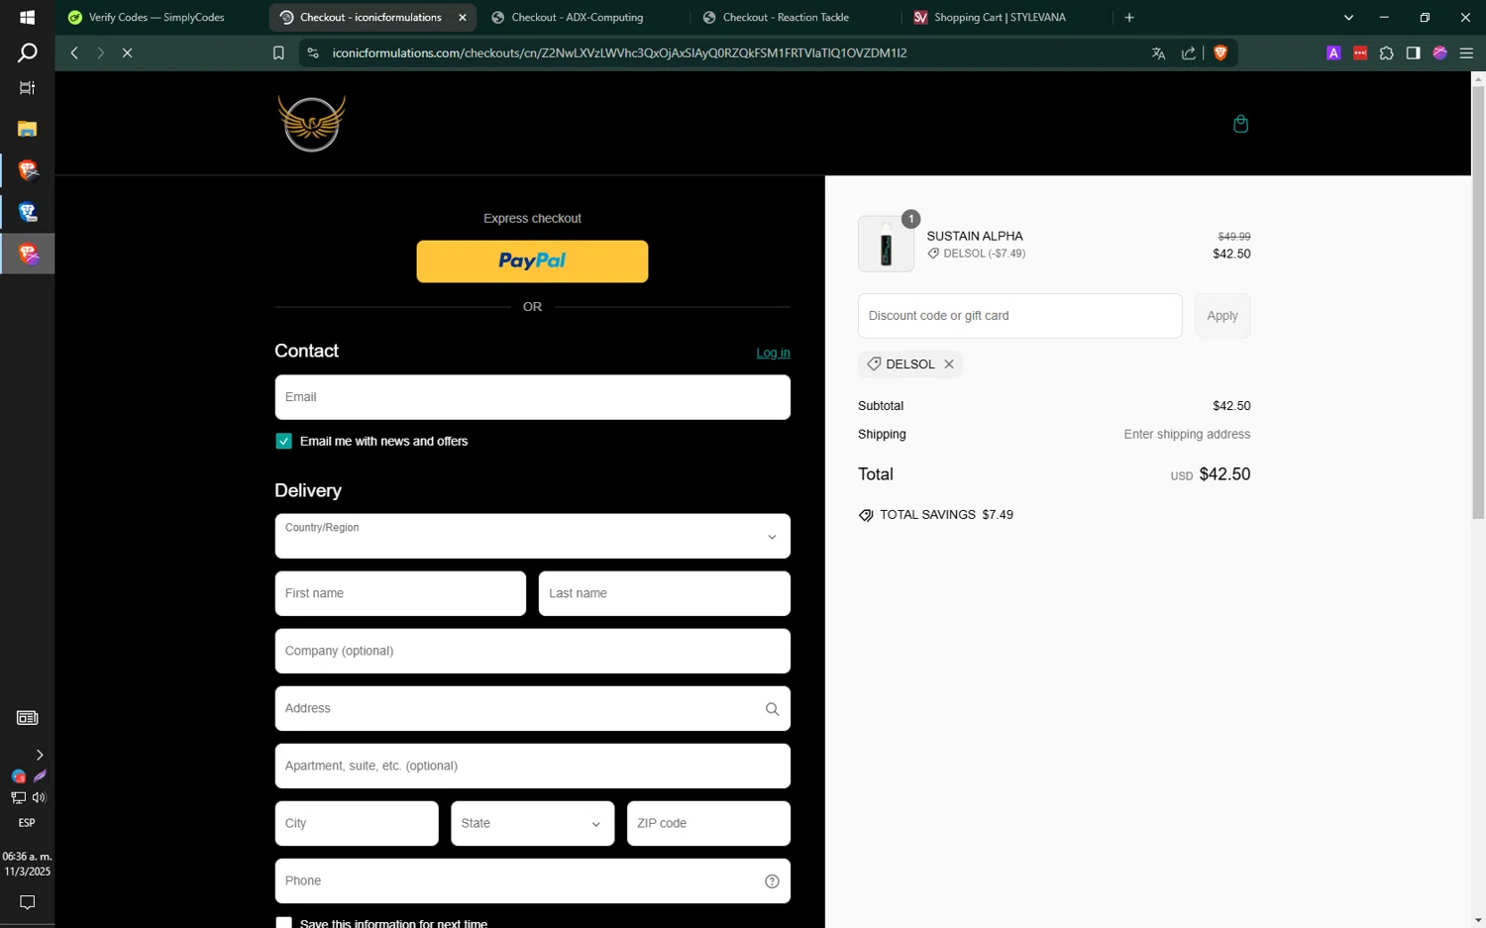Screen dimensions: 1486x928
Task: Click the translate page icon
Action: click(x=1158, y=53)
